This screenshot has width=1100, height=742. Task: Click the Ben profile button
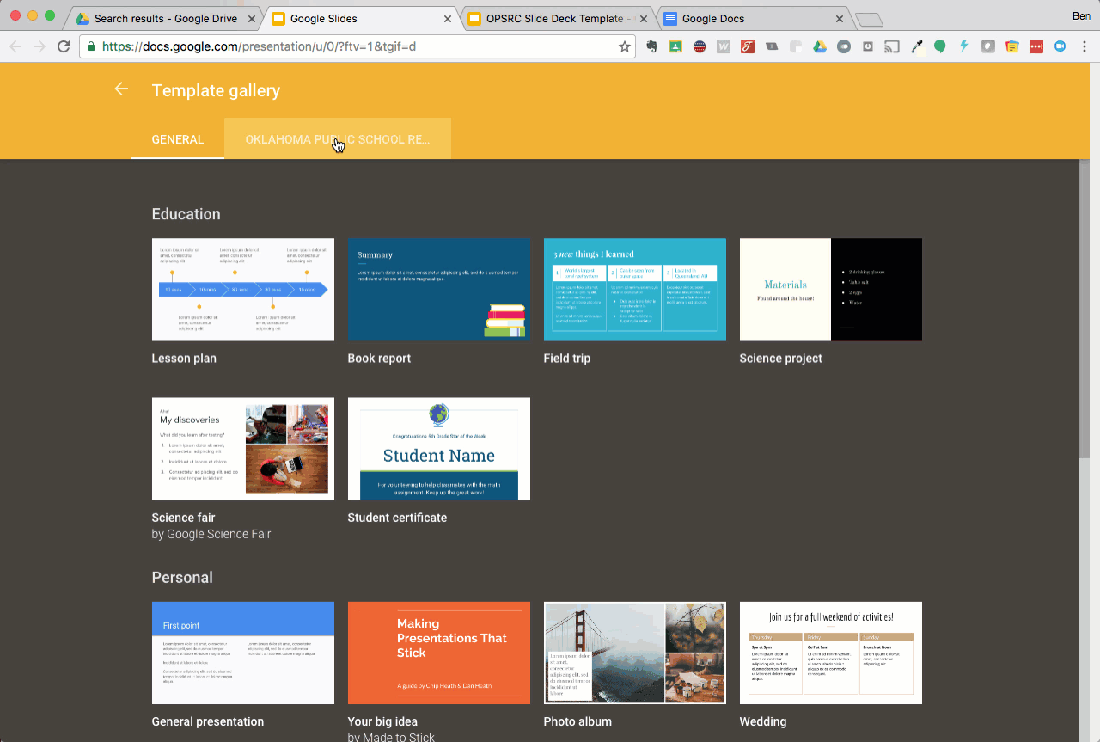tap(1081, 16)
